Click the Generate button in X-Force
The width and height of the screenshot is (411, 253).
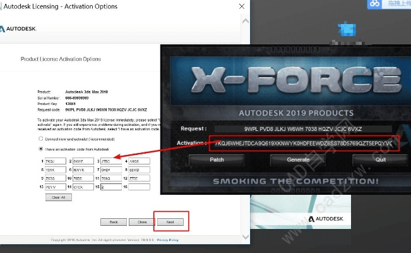pyautogui.click(x=298, y=160)
